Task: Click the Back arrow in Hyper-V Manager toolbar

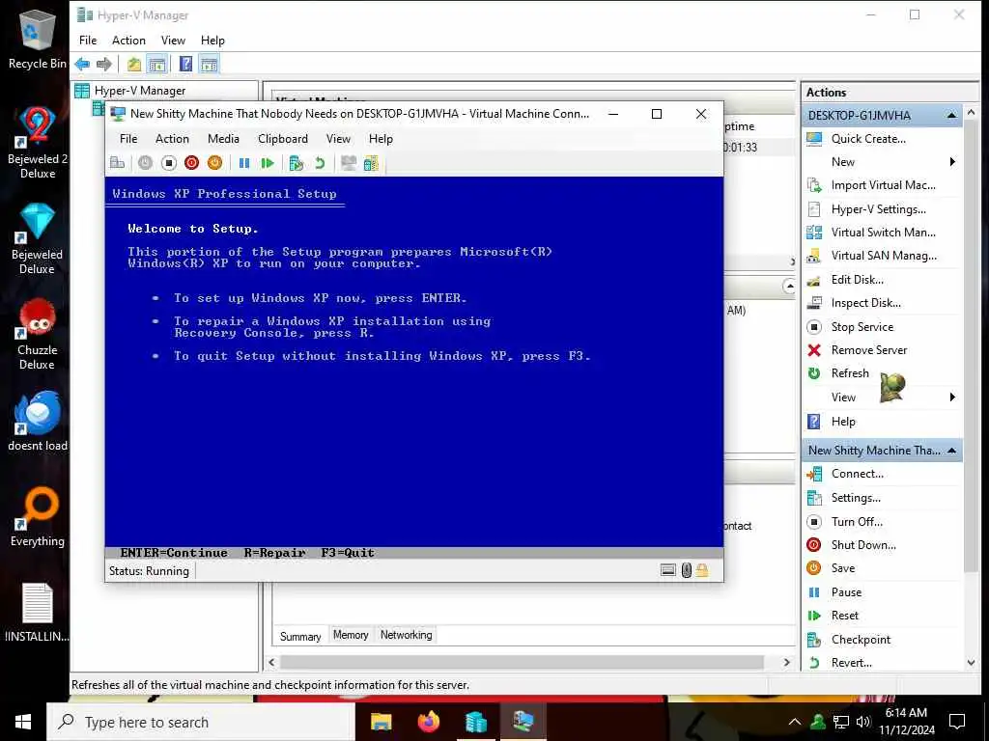Action: click(82, 64)
